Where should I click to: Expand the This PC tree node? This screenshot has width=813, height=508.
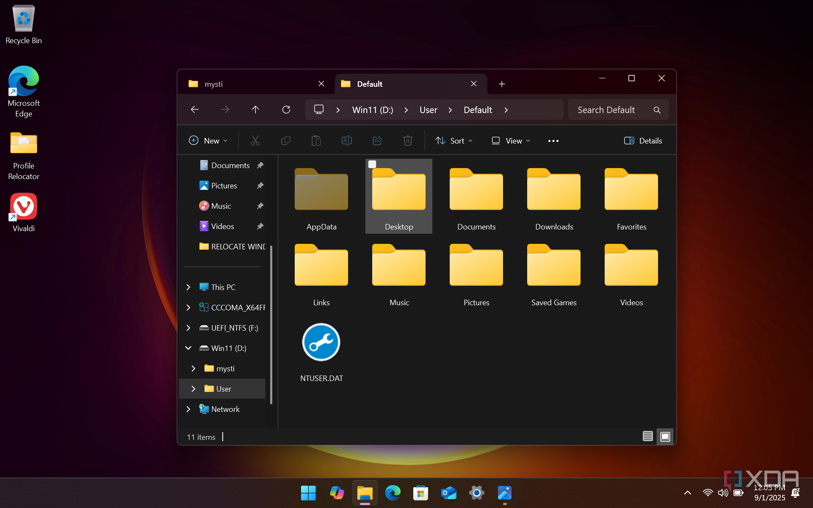click(188, 287)
